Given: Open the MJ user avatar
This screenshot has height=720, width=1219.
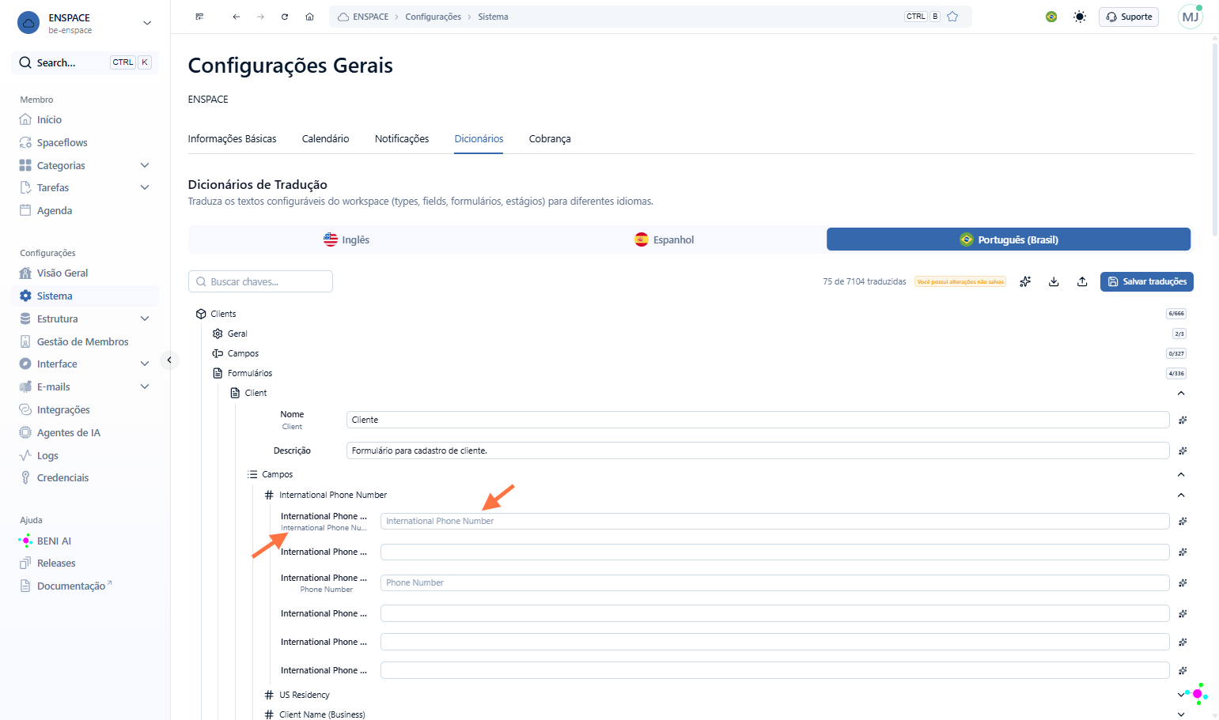Looking at the screenshot, I should pos(1190,17).
